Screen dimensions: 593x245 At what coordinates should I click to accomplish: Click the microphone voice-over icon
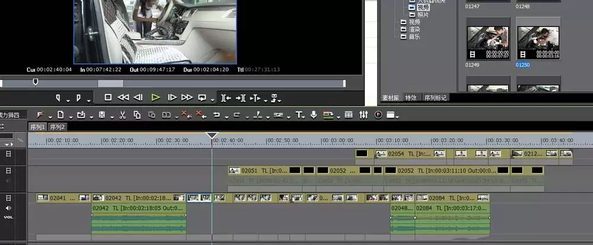point(314,115)
